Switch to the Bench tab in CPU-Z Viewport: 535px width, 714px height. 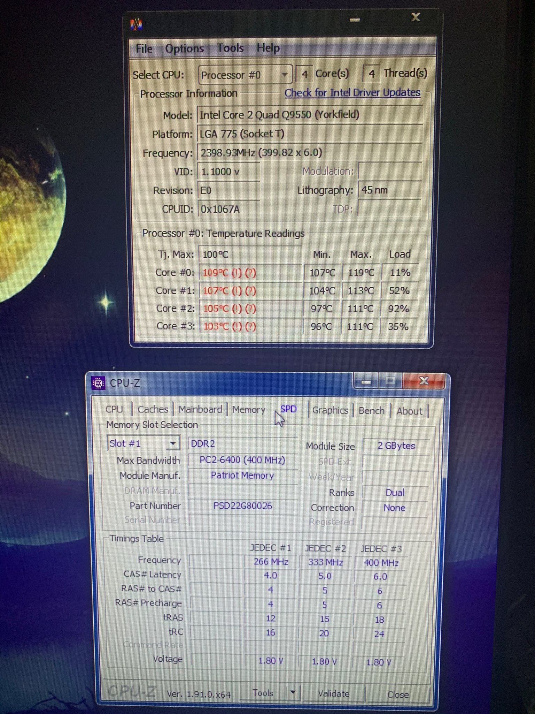click(371, 411)
